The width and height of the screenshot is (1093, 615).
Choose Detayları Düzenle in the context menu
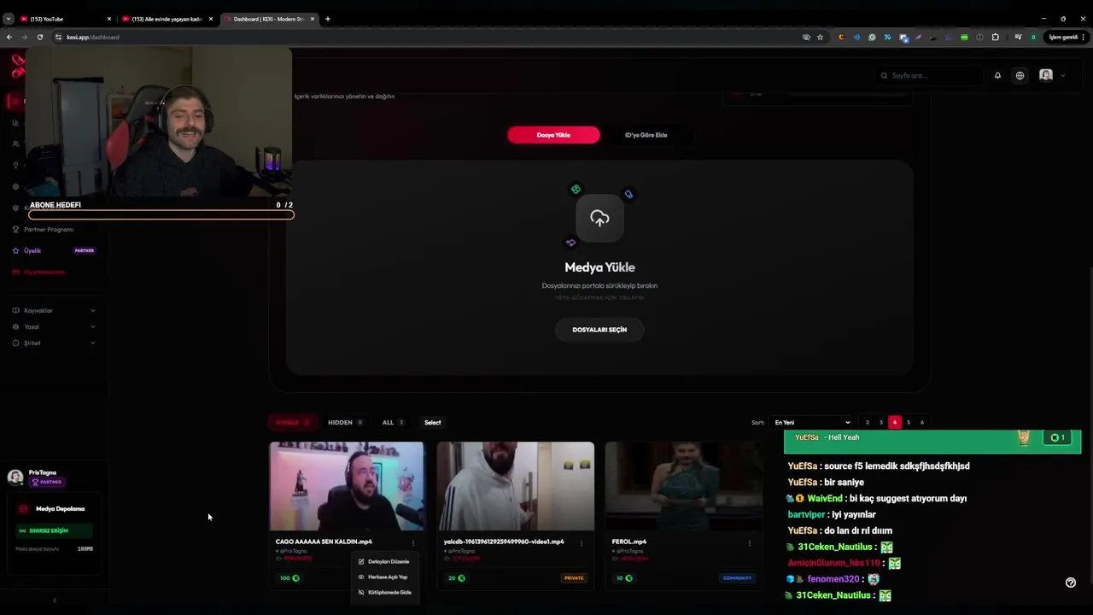click(x=383, y=561)
